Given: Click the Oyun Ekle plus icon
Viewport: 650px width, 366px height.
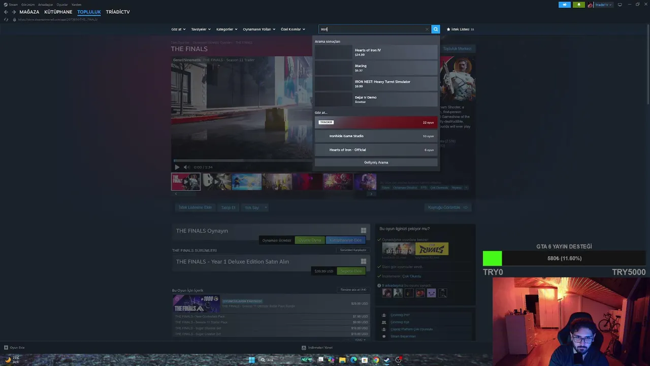Looking at the screenshot, I should (x=6, y=348).
